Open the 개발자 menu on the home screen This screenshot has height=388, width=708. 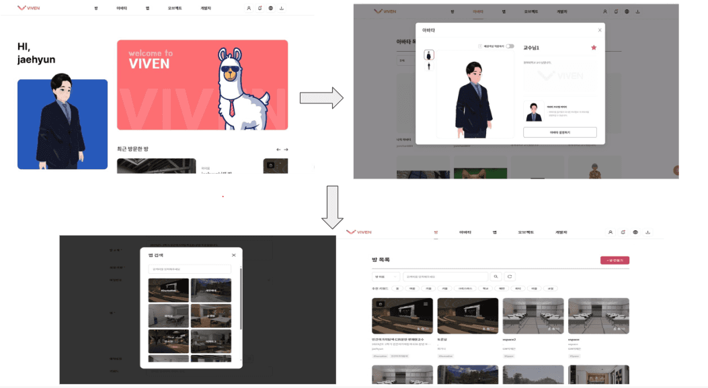pos(206,8)
